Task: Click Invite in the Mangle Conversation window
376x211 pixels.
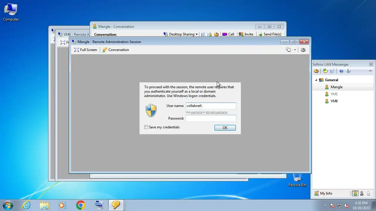Action: (246, 34)
